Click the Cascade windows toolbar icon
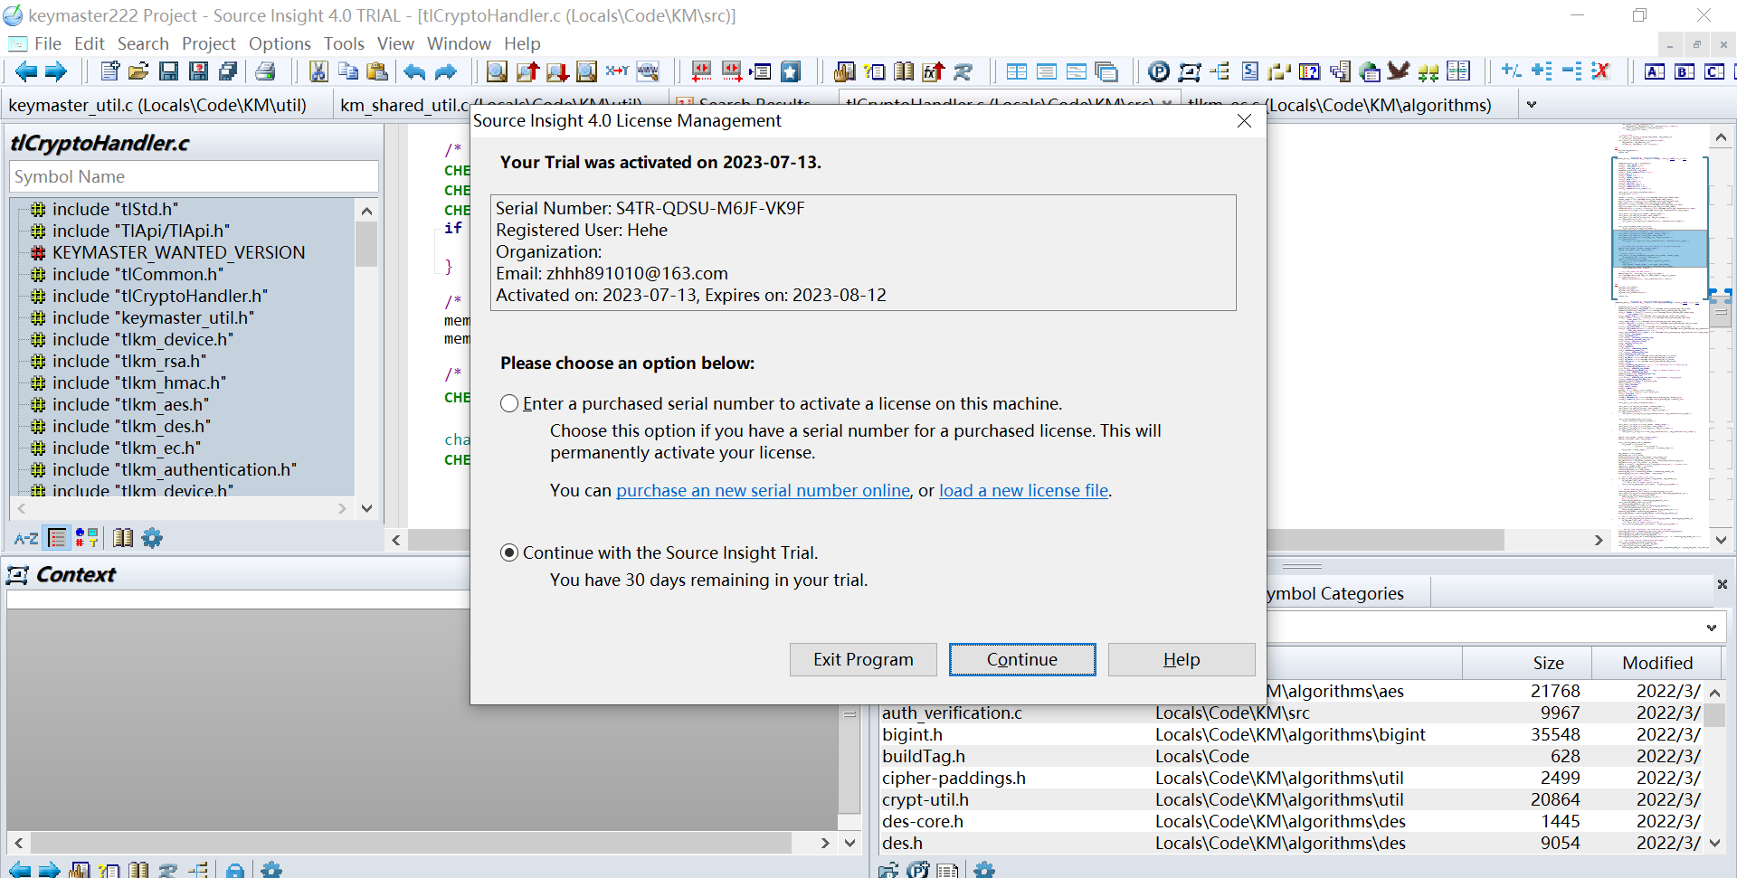Viewport: 1737px width, 878px height. point(1106,71)
